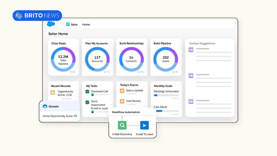Open the Close Deals pipeline donut chart
This screenshot has height=156, width=277.
point(63,59)
